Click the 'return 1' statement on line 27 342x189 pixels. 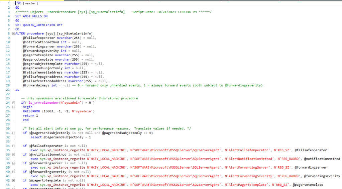point(30,116)
